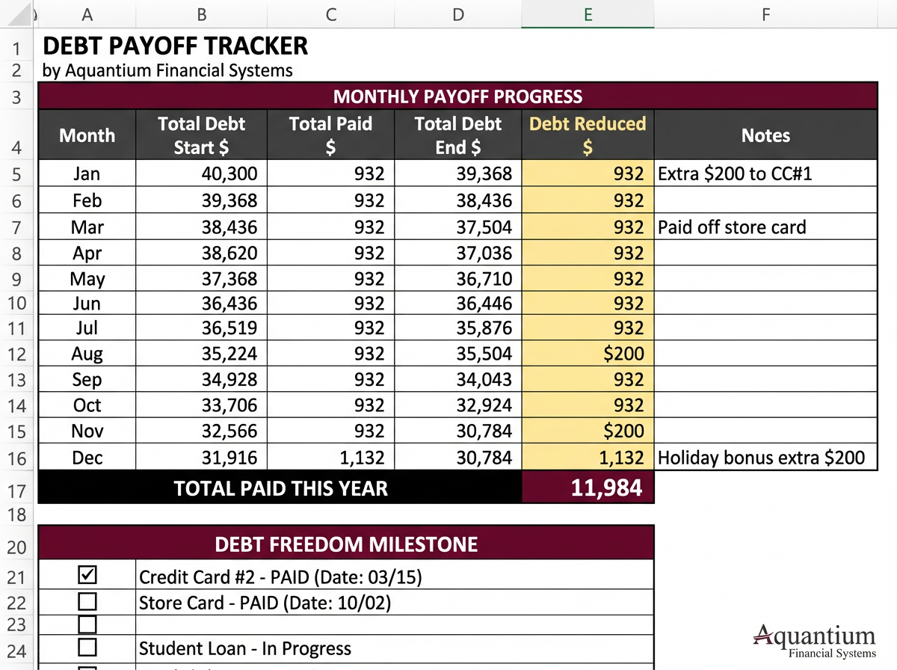Check the Store Card milestone checkbox
Viewport: 897px width, 670px height.
(87, 601)
